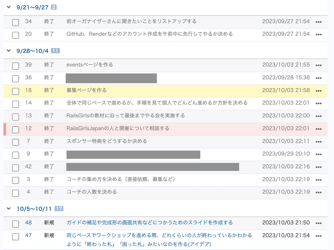Screen dimensions: 334x250
Task: Open actions menu for スポンサー特典 row
Action: click(318, 141)
